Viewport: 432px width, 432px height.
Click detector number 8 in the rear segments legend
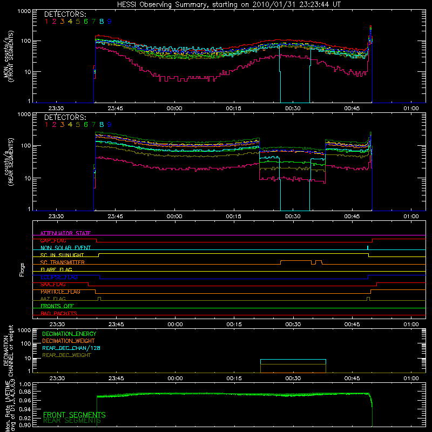point(102,125)
